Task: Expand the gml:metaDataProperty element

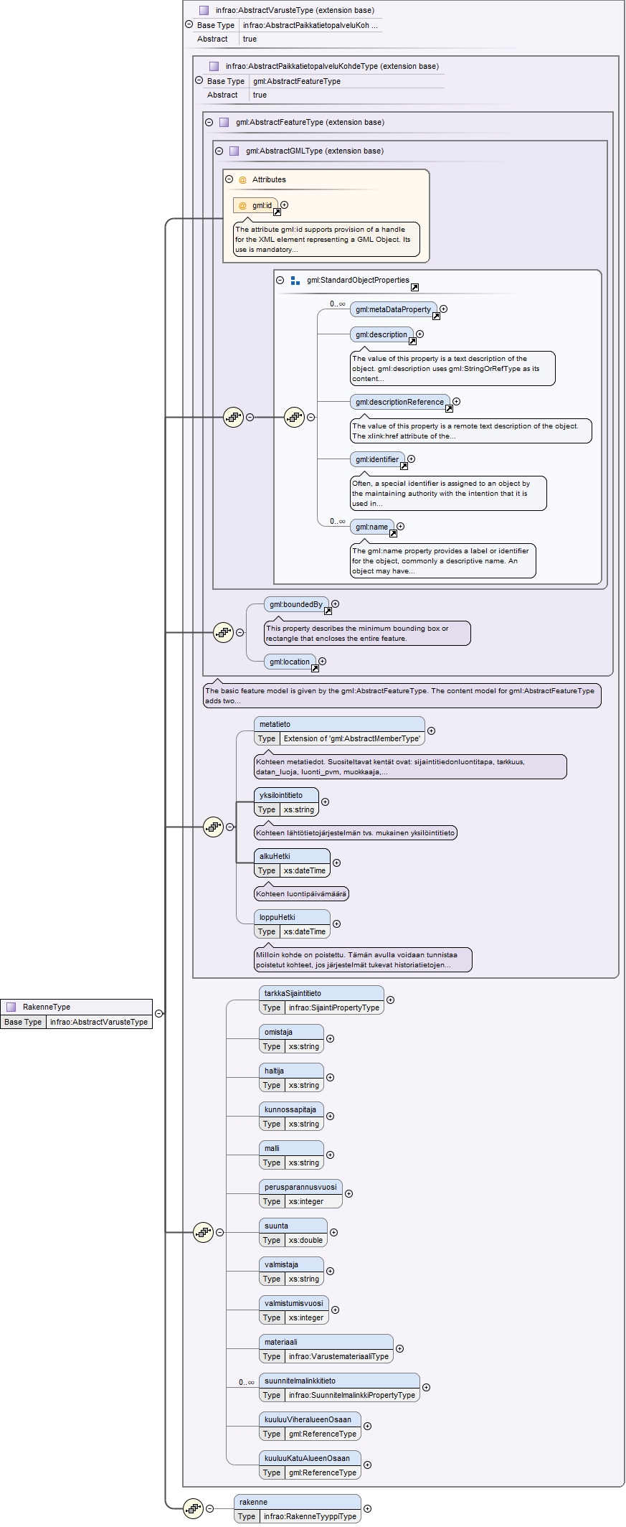Action: 444,309
